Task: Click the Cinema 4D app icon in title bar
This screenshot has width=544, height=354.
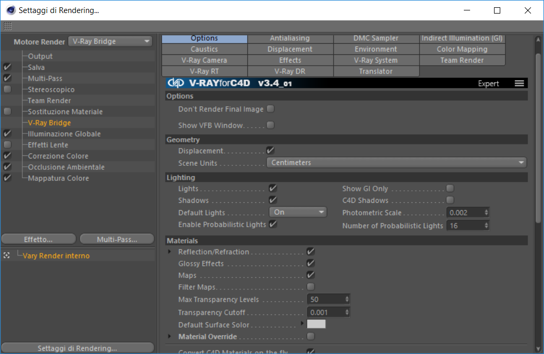Action: coord(11,10)
